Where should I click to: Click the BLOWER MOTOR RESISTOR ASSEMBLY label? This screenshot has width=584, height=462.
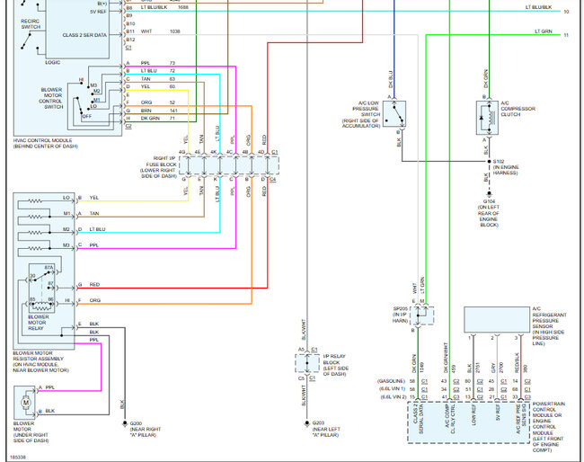[41, 361]
